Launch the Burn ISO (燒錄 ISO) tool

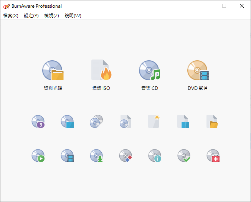coord(101,70)
